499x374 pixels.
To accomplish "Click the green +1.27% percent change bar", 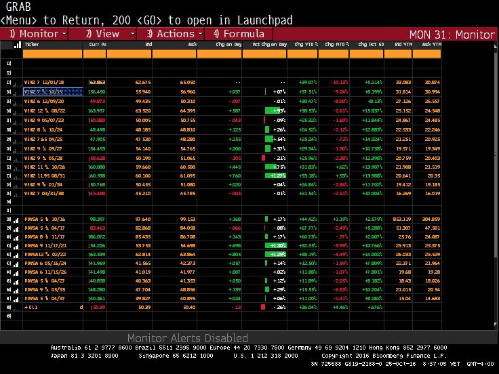I will (x=275, y=175).
